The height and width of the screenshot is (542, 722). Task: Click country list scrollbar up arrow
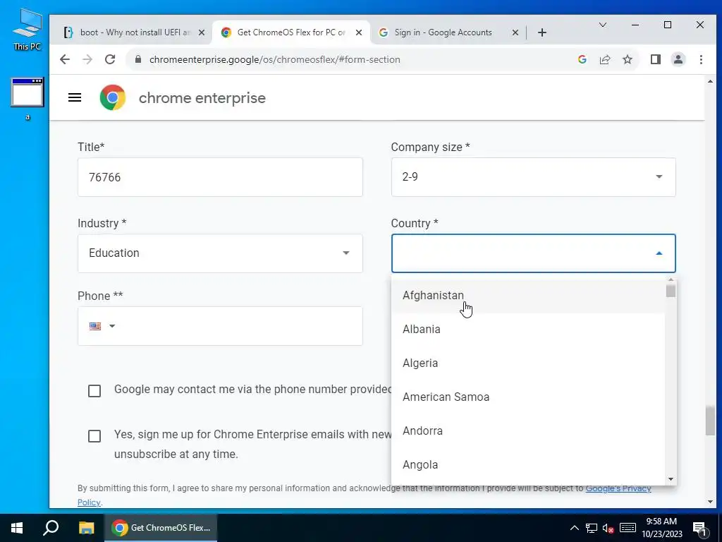coord(671,279)
